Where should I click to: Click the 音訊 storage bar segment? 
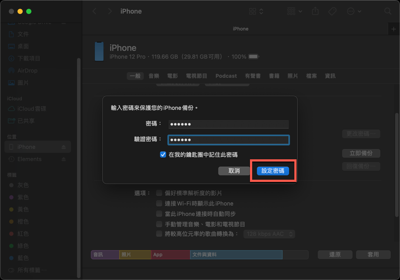pyautogui.click(x=105, y=254)
